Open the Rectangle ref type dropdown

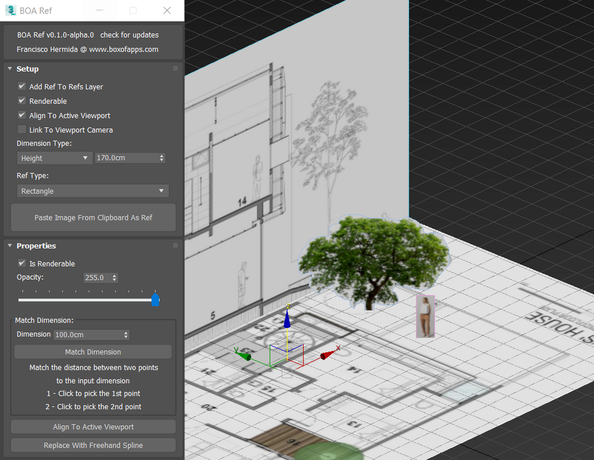[93, 191]
